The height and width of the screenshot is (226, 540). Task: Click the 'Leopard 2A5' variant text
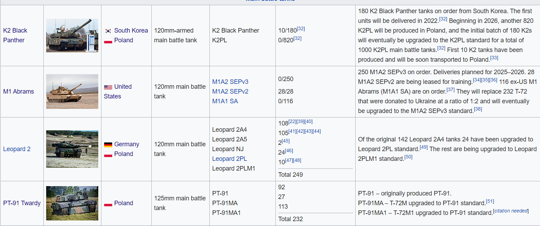pyautogui.click(x=230, y=139)
